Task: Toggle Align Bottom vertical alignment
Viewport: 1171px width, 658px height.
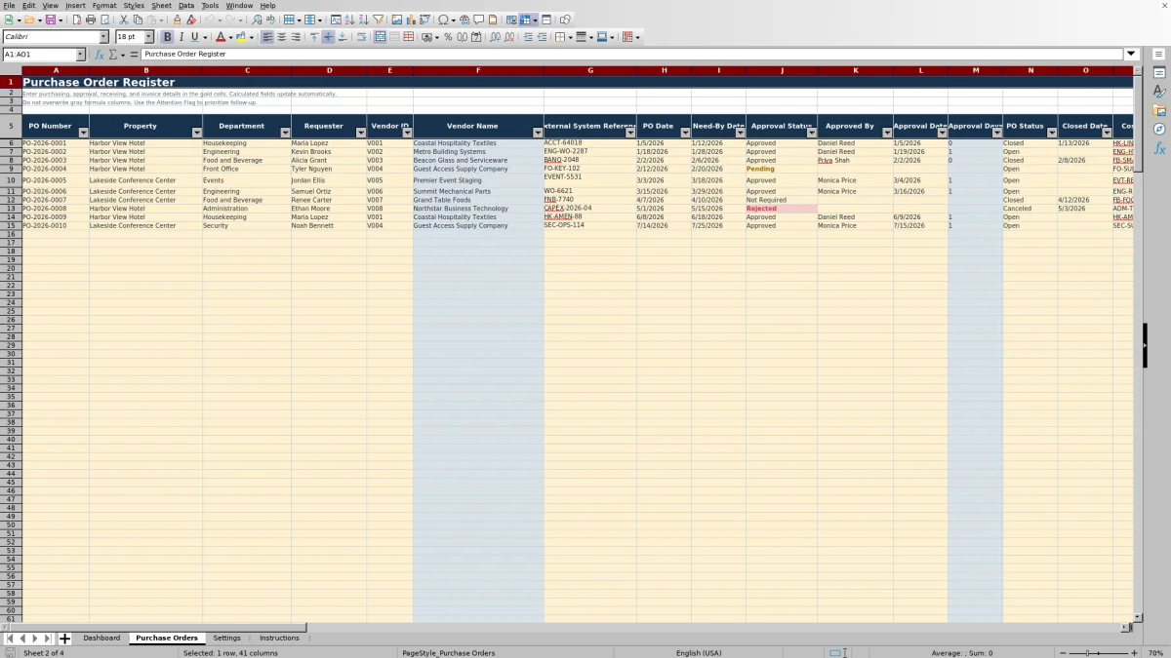Action: pos(342,37)
